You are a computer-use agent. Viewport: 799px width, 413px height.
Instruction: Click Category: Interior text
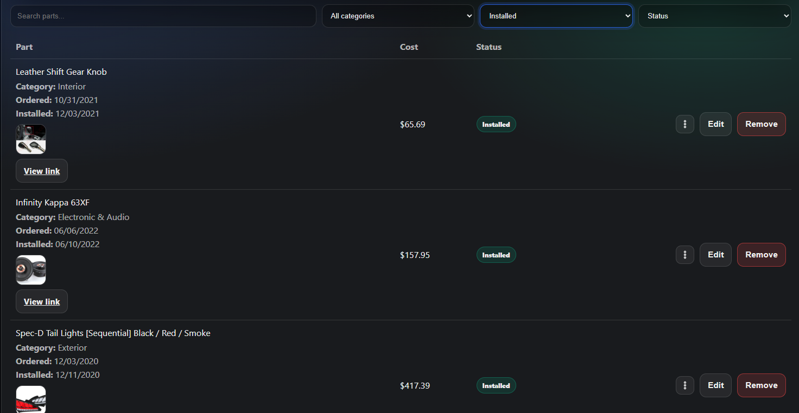pos(50,87)
